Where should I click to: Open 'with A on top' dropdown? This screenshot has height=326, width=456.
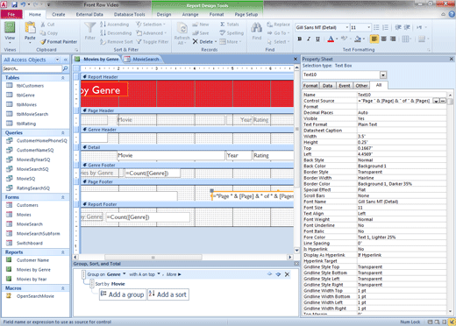[159, 274]
